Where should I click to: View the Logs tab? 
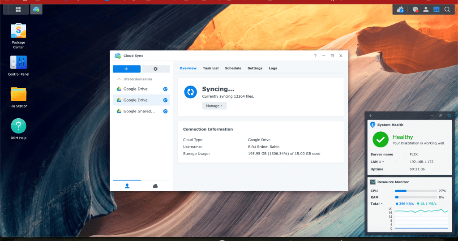[x=273, y=68]
